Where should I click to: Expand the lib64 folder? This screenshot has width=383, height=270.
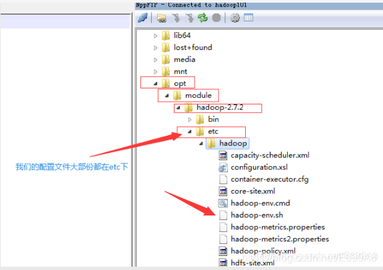[x=155, y=36]
